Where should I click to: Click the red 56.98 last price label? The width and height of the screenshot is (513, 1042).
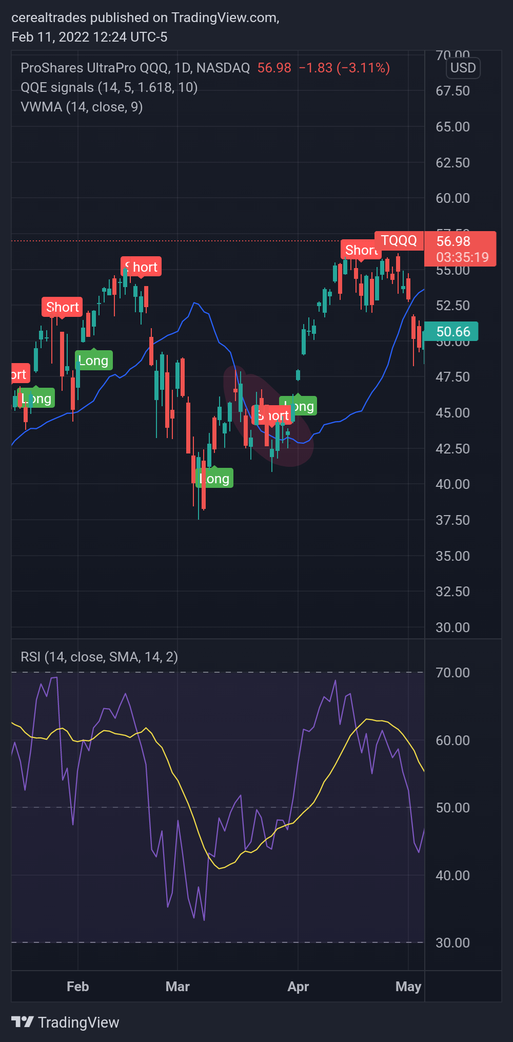click(453, 241)
